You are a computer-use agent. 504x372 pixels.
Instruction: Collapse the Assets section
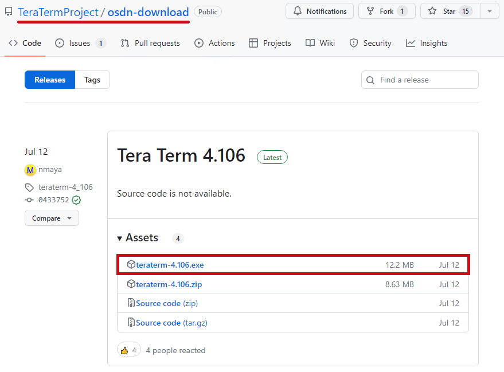click(120, 238)
